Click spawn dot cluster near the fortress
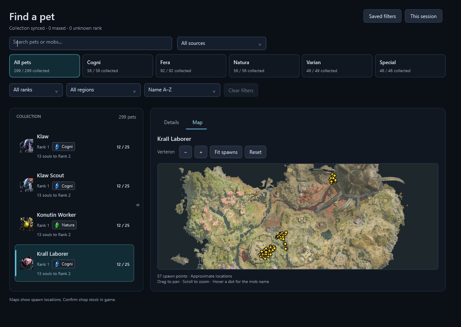This screenshot has height=327, width=461. [333, 178]
